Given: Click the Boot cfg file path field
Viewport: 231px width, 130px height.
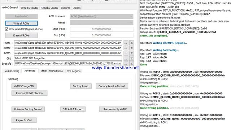Looking at the screenshot, I should click(68, 64).
